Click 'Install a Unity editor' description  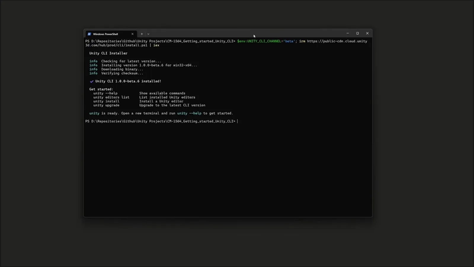pyautogui.click(x=161, y=101)
